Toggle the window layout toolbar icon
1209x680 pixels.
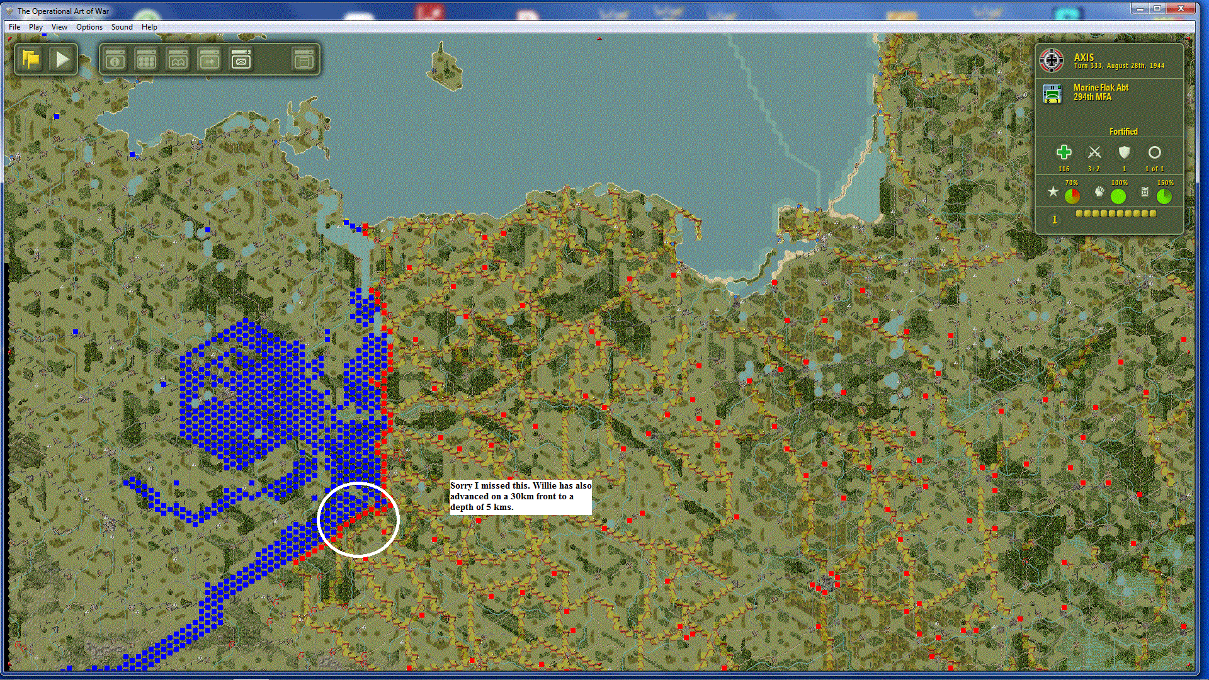pyautogui.click(x=304, y=60)
